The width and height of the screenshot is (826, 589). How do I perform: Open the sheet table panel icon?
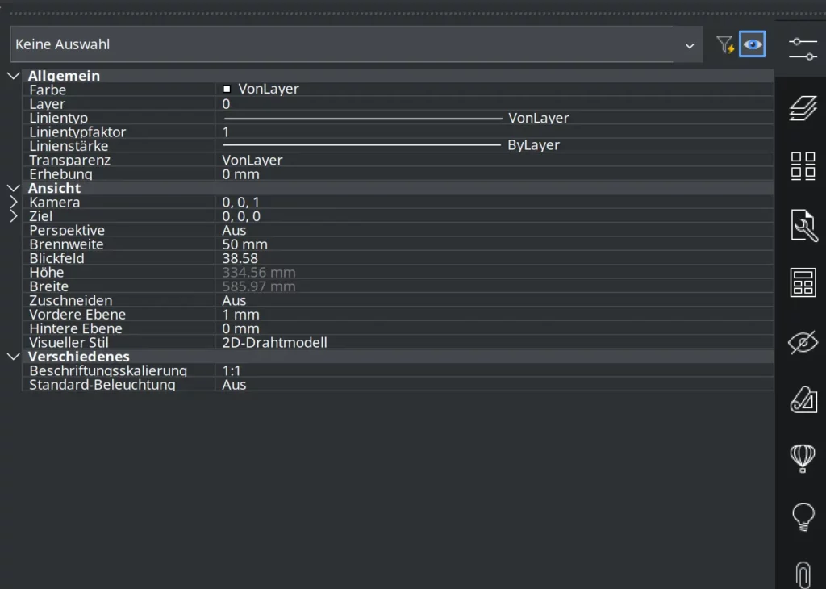(x=803, y=282)
